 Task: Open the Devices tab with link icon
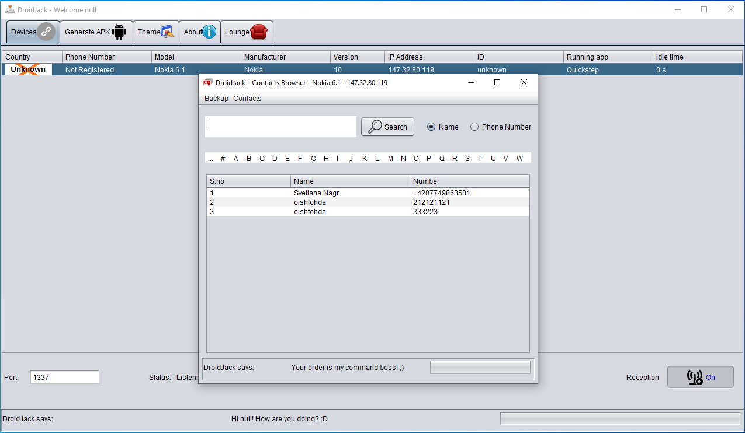tap(33, 32)
